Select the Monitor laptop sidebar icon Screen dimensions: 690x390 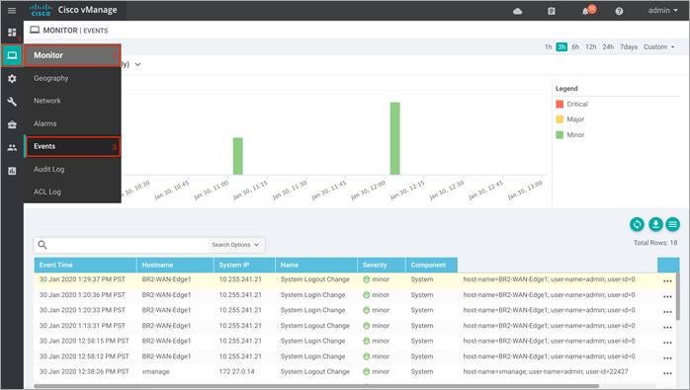(12, 55)
